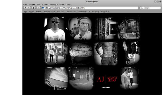Focus the Google search field

tap(150, 8)
